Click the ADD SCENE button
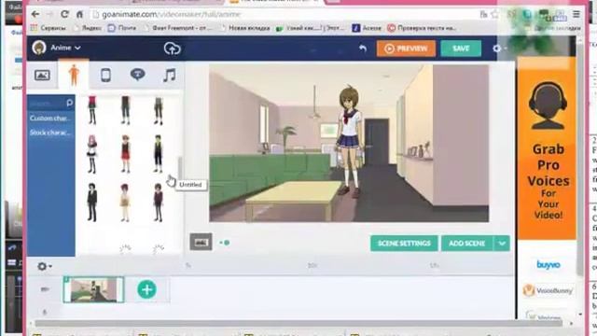The height and width of the screenshot is (336, 597). pyautogui.click(x=466, y=243)
